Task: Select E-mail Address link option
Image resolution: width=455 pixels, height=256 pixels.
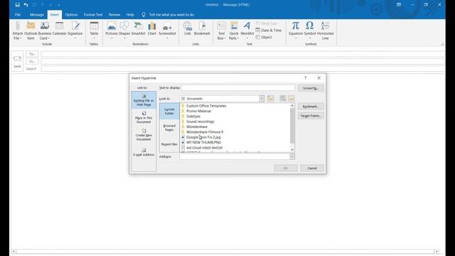Action: 144,152
